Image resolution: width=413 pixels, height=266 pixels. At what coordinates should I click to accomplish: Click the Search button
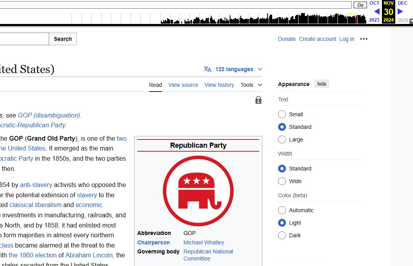coord(63,39)
